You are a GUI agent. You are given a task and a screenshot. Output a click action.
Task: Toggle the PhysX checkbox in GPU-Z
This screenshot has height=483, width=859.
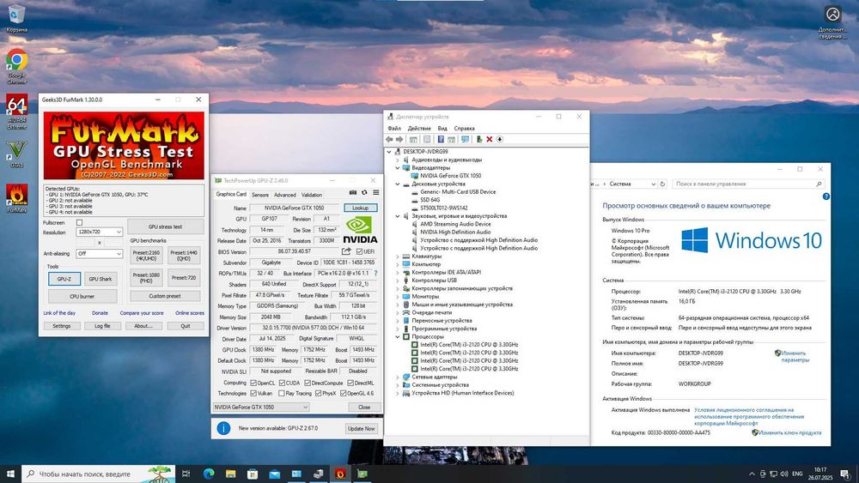coord(318,393)
